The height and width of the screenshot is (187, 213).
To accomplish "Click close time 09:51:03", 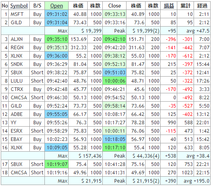I will point(115,73).
